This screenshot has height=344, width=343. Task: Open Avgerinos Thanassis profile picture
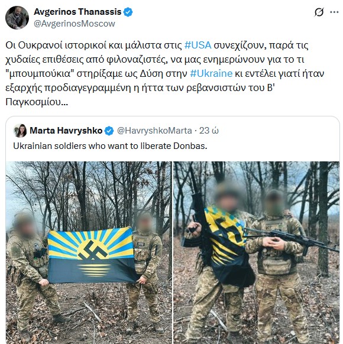[17, 18]
